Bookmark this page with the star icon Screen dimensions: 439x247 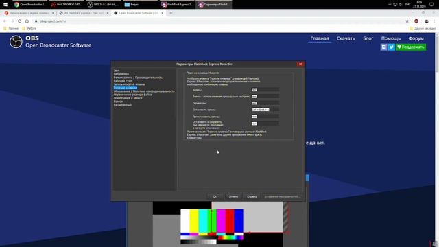[x=407, y=21]
